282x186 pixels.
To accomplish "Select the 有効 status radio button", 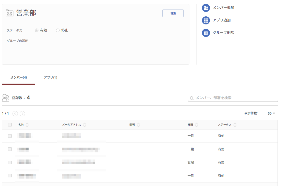I will click(36, 30).
